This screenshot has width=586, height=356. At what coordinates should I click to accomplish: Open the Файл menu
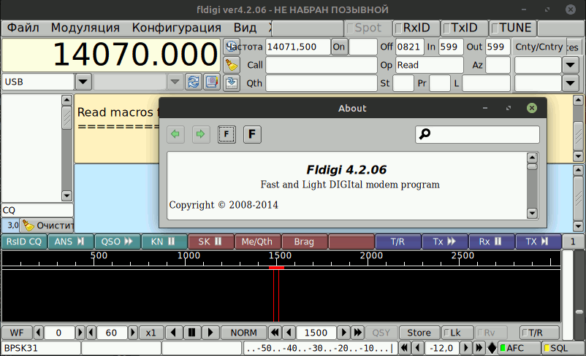23,28
